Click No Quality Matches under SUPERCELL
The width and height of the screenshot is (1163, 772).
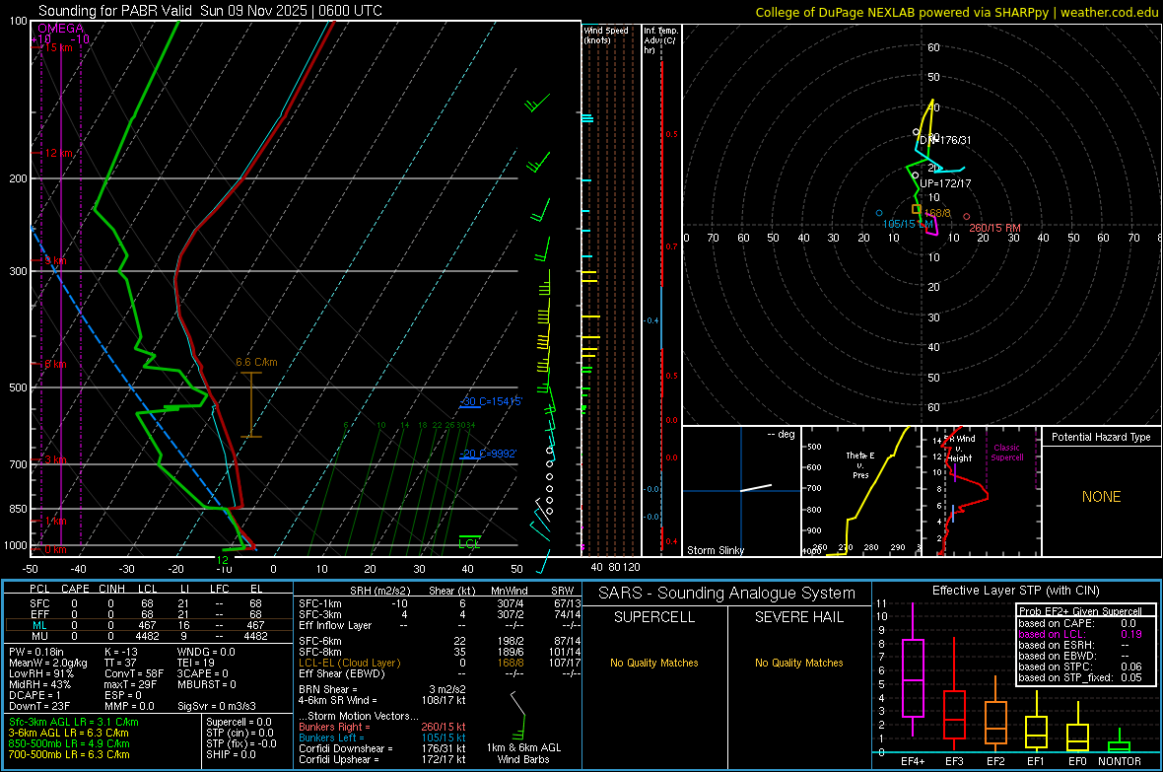point(654,663)
